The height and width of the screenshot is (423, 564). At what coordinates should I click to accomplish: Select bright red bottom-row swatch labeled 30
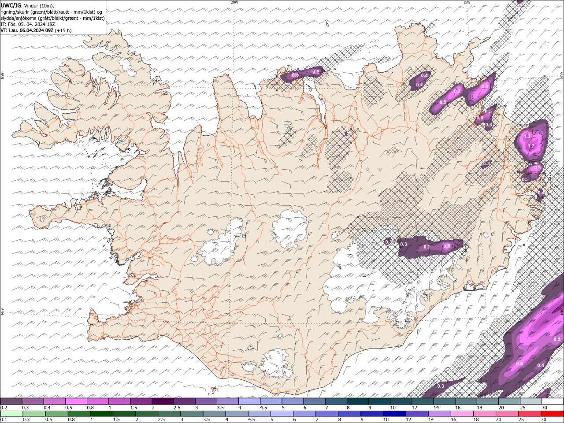click(552, 413)
